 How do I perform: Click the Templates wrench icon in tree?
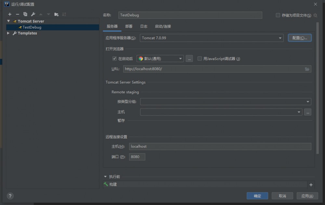point(15,33)
